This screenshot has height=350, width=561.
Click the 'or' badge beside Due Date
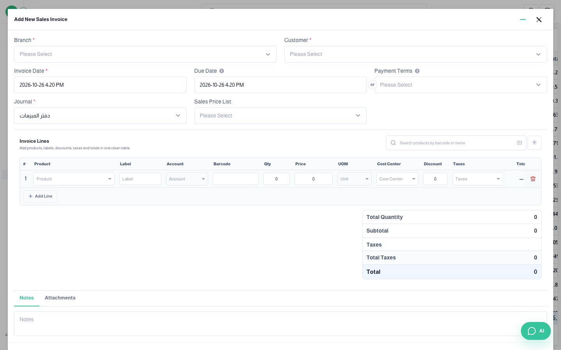[372, 85]
